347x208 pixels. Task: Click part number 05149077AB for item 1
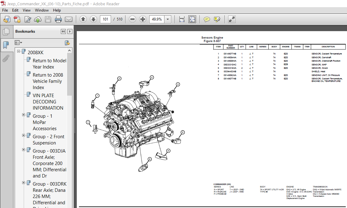[230, 54]
